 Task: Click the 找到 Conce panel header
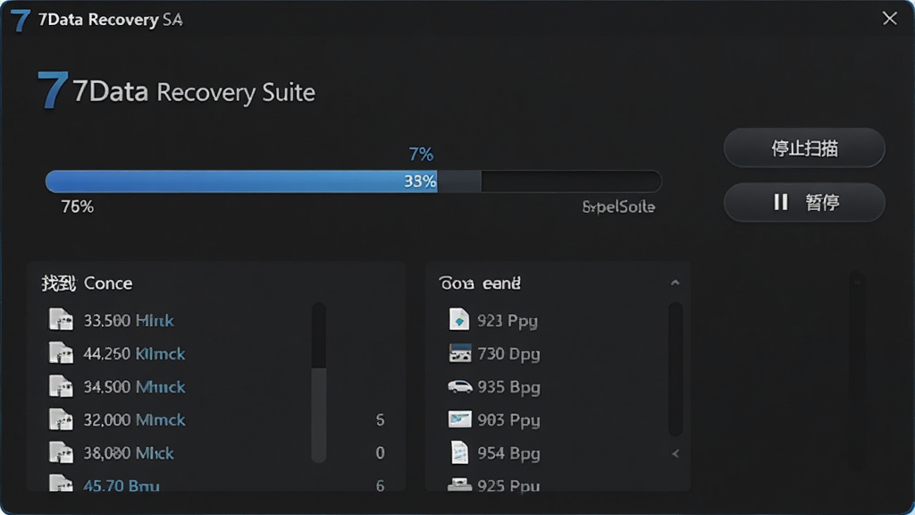point(87,283)
